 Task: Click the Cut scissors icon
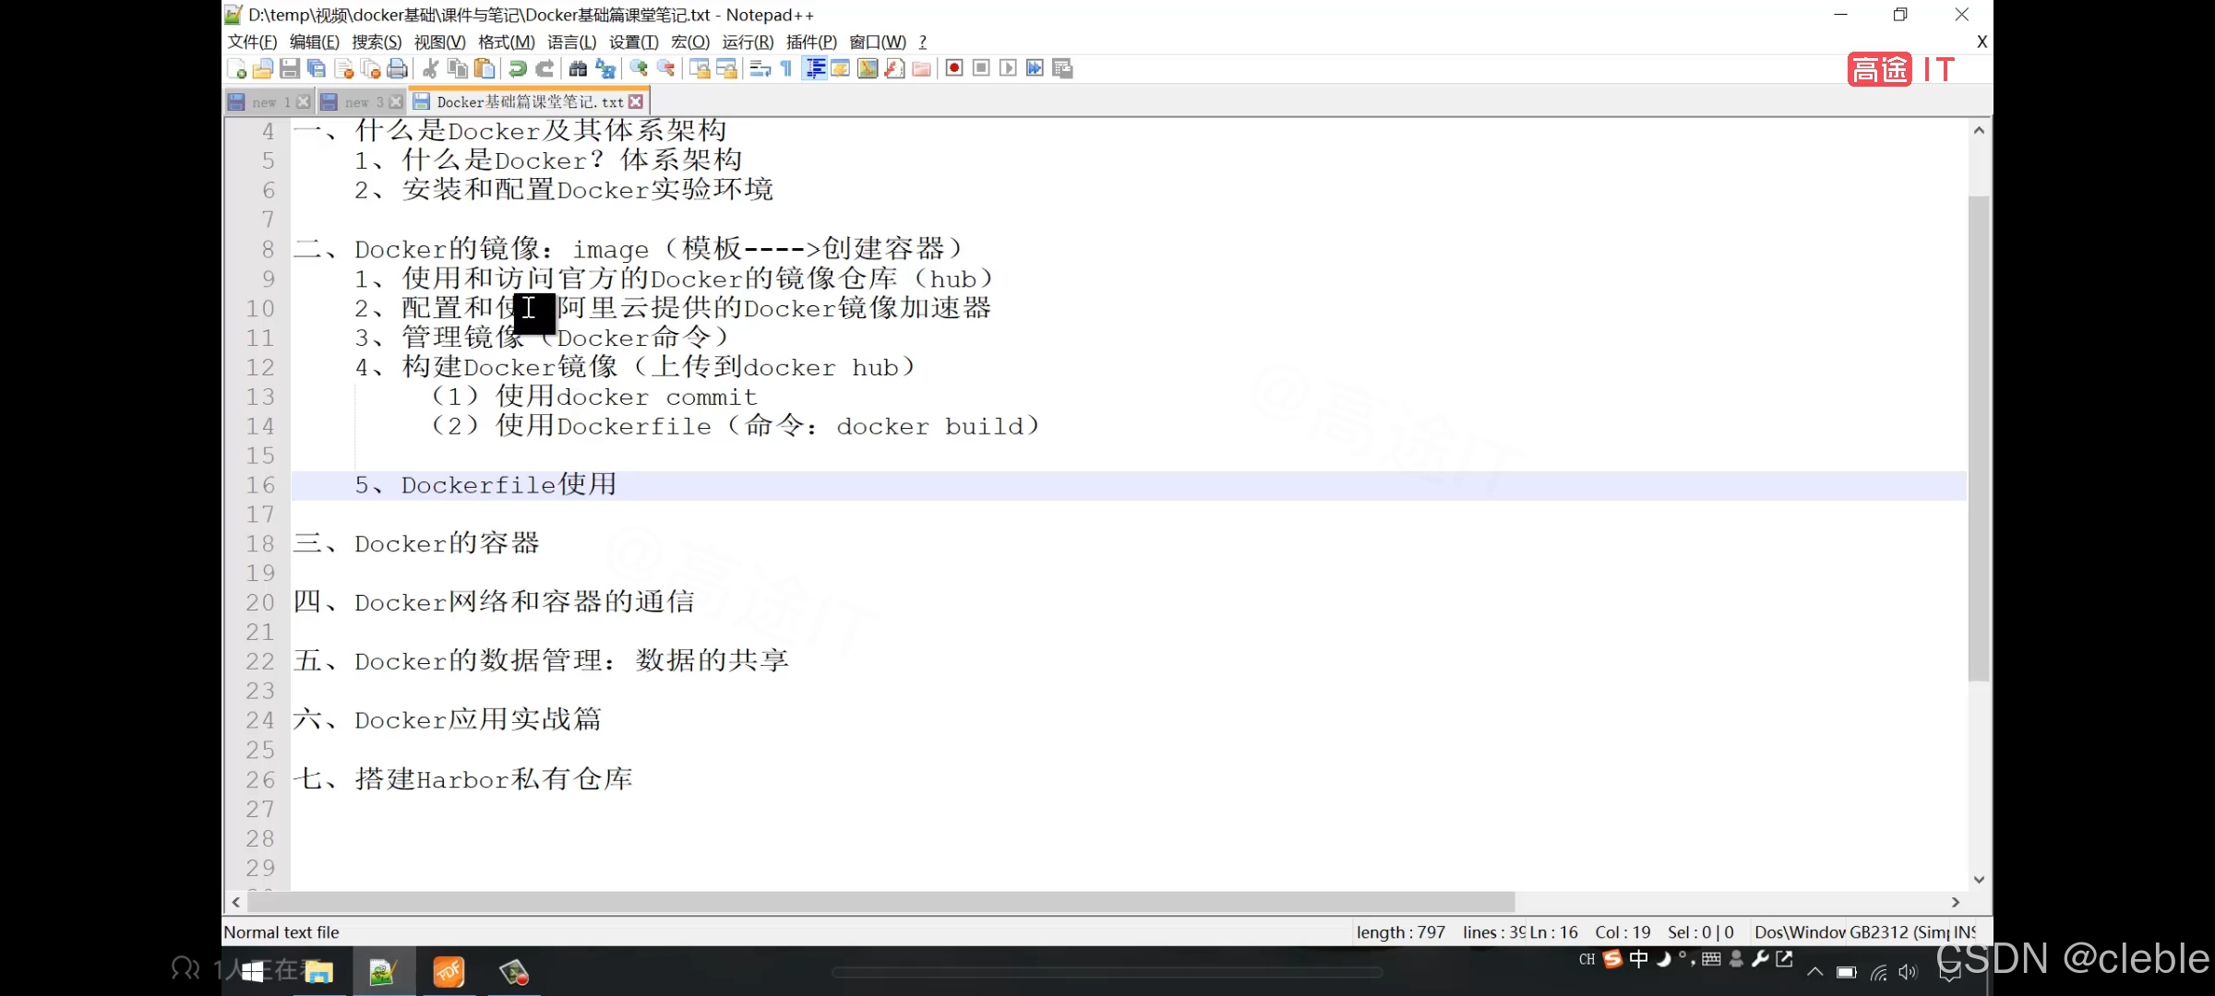coord(430,68)
